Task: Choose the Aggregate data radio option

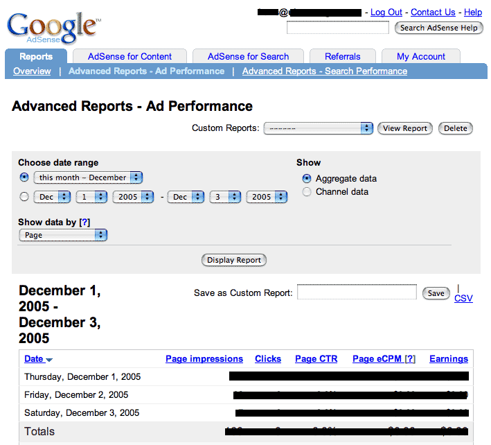Action: (307, 178)
